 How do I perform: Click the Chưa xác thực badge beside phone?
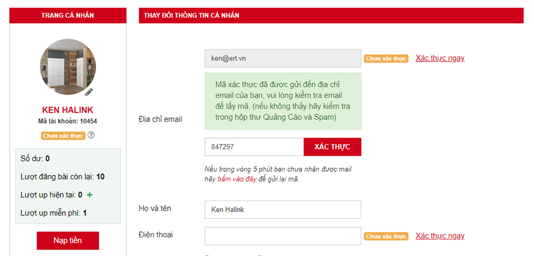tap(386, 236)
